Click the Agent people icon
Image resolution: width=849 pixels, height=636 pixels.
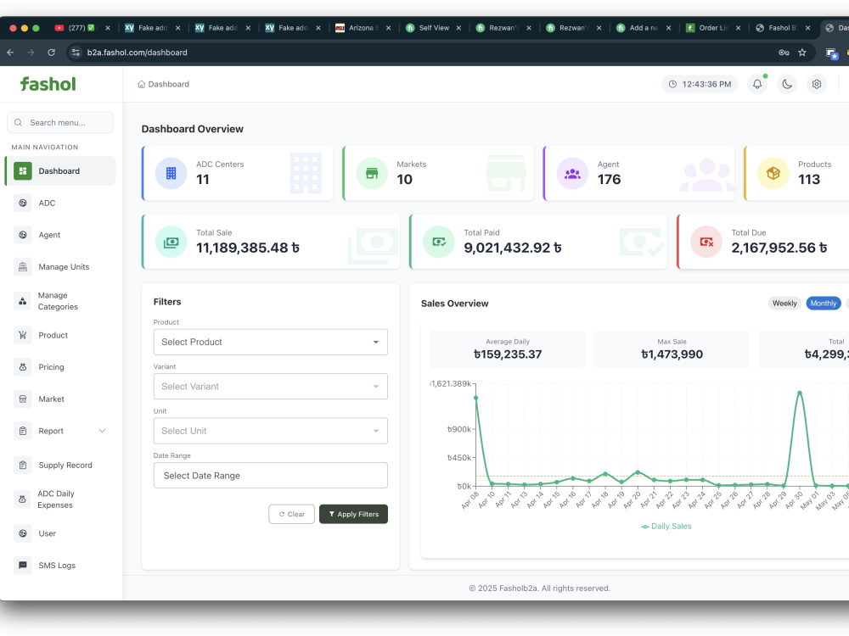click(572, 173)
